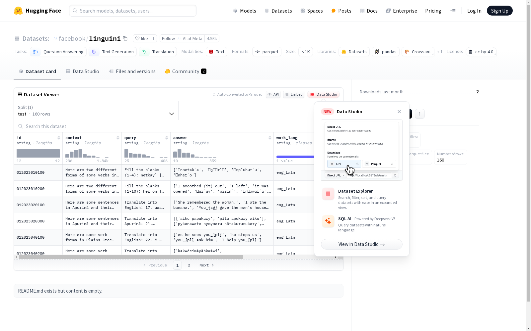Go to page 2 of the dataset rows
Screen dimensions: 531x331
click(189, 265)
